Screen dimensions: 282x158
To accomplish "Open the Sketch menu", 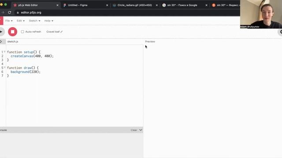I will pyautogui.click(x=34, y=21).
